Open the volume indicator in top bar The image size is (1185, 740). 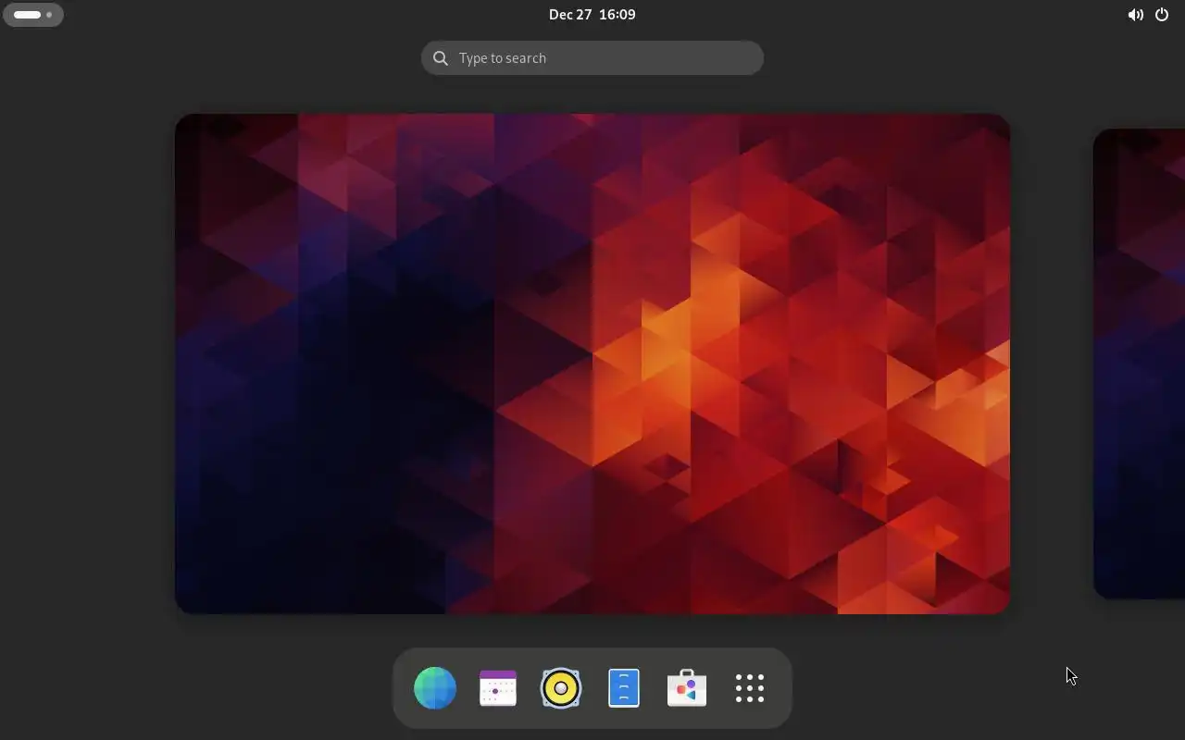pyautogui.click(x=1135, y=15)
